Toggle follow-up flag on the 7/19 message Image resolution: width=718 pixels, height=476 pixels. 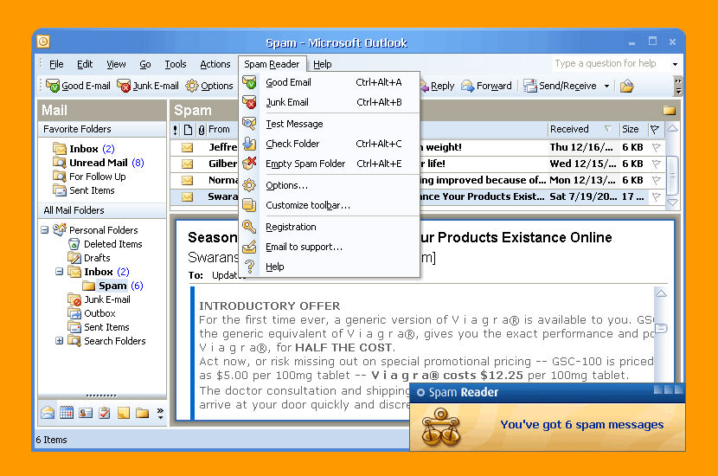(656, 196)
